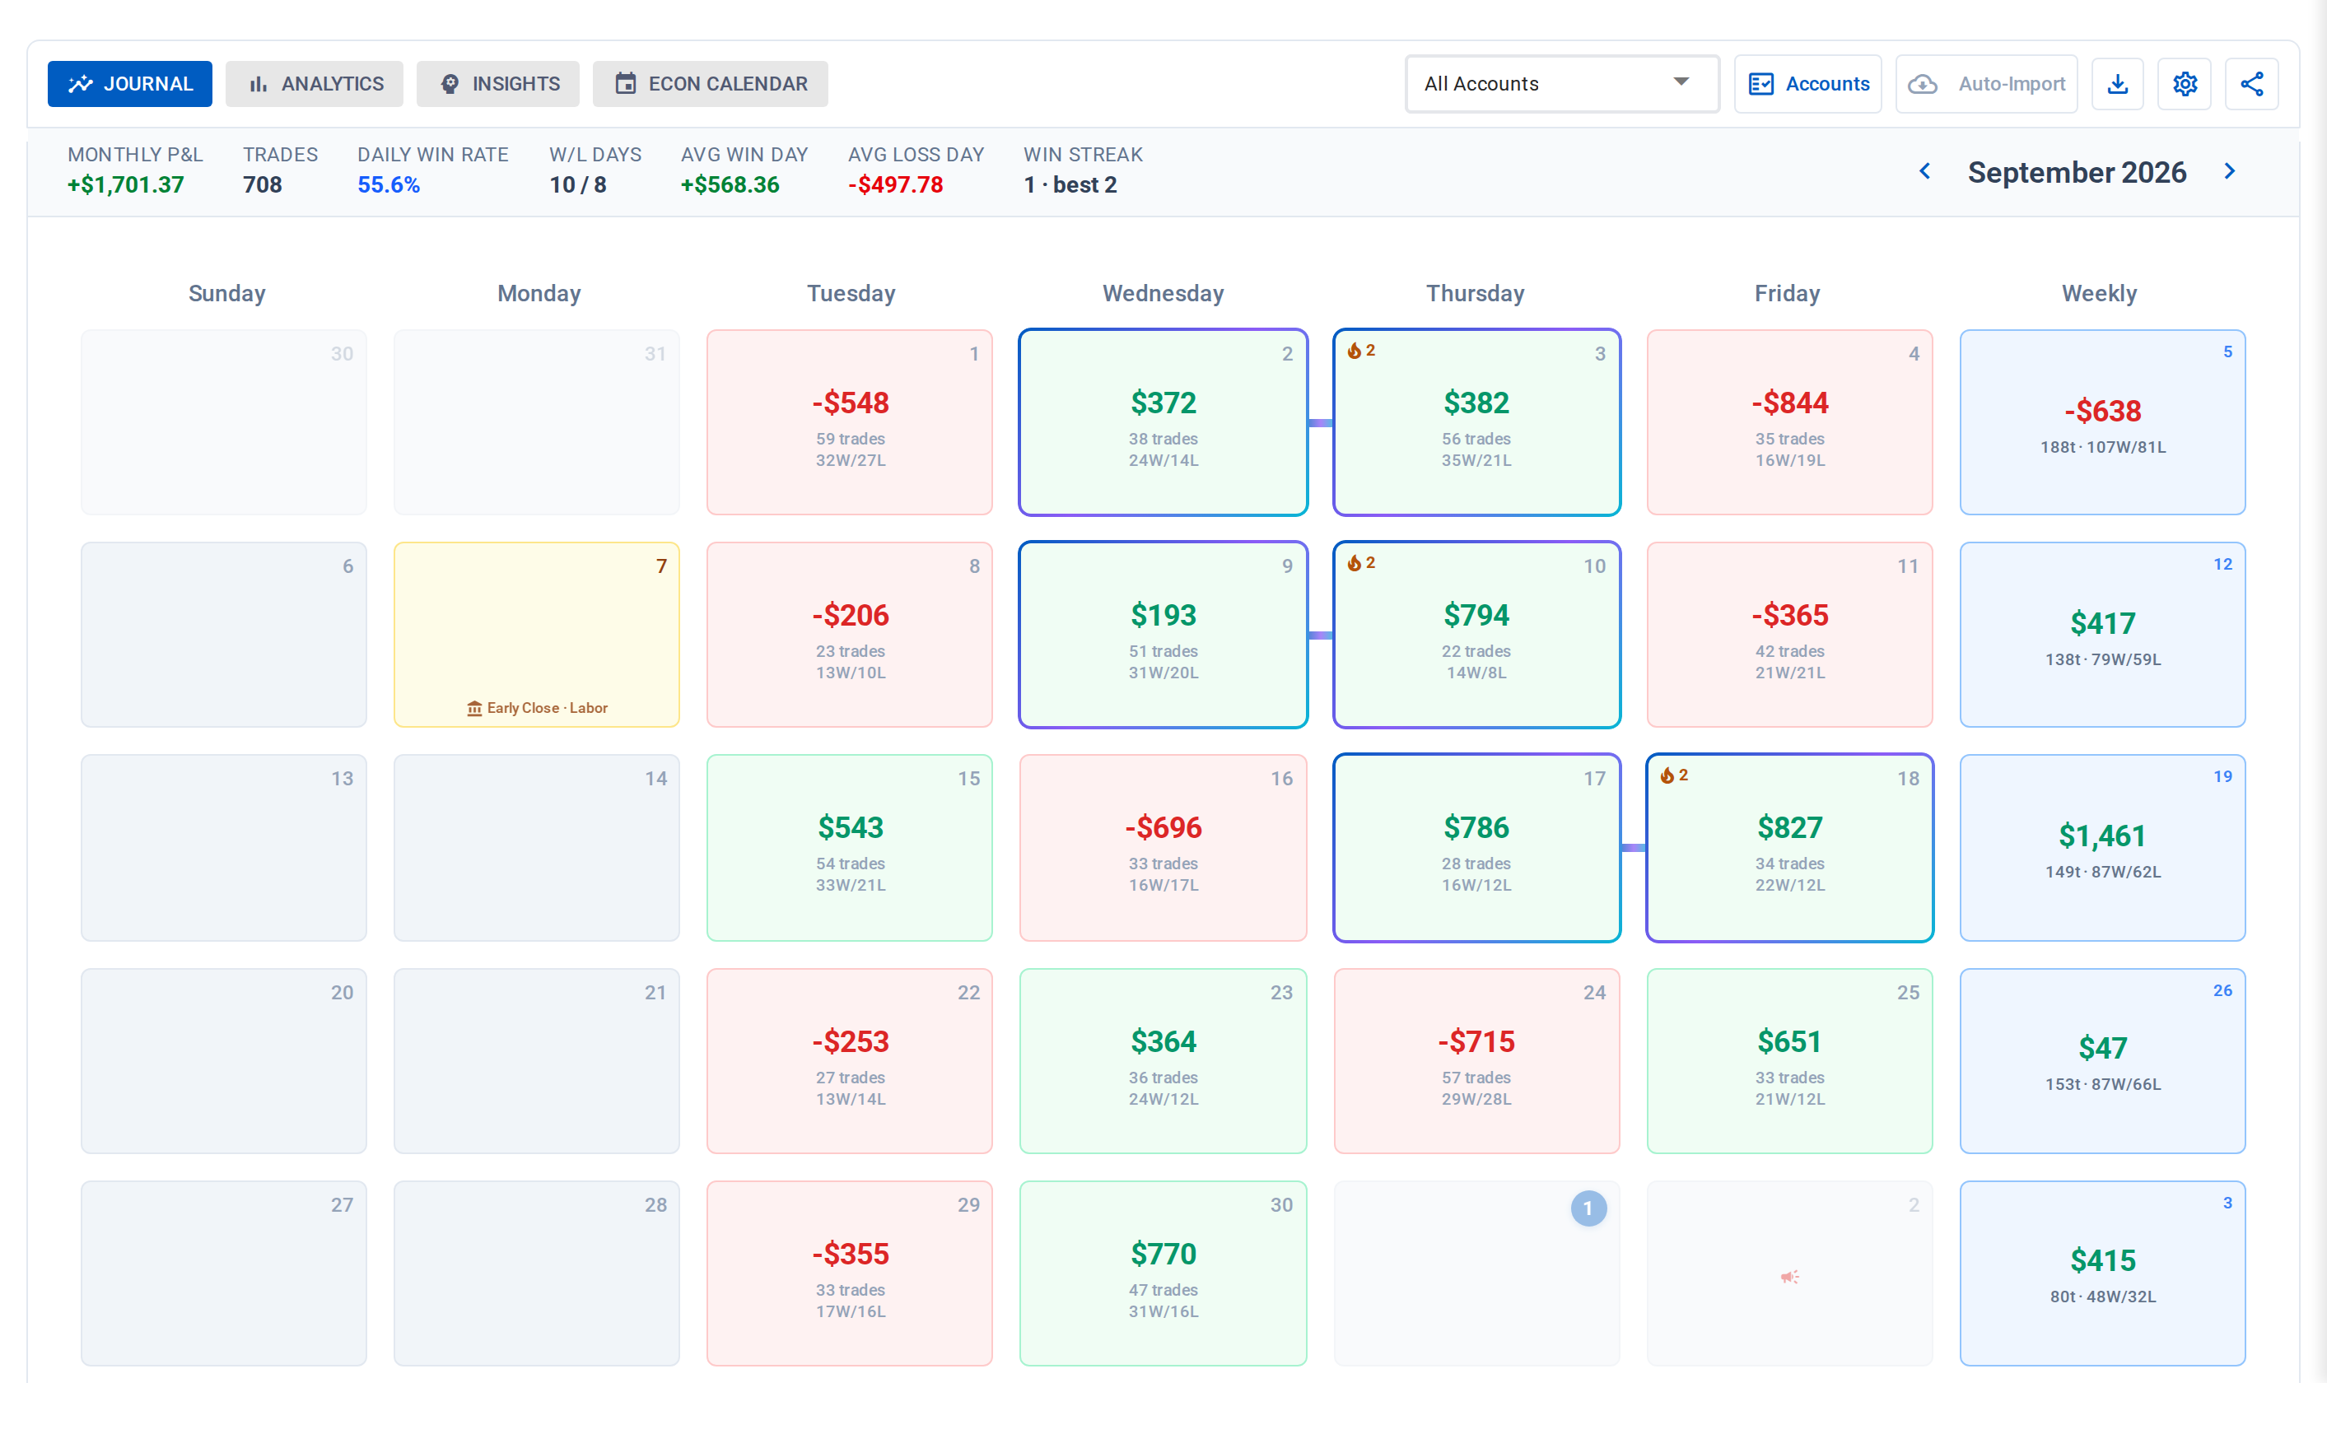Viewport: 2327px width, 1434px height.
Task: Select the September 8 cell showing -$206
Action: 850,635
